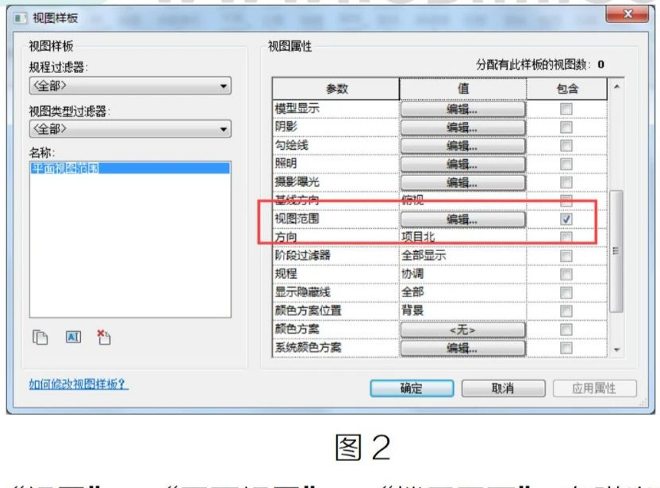Toggle include checkbox for 阶段过滤器
Viewport: 660px width, 488px height.
[566, 256]
